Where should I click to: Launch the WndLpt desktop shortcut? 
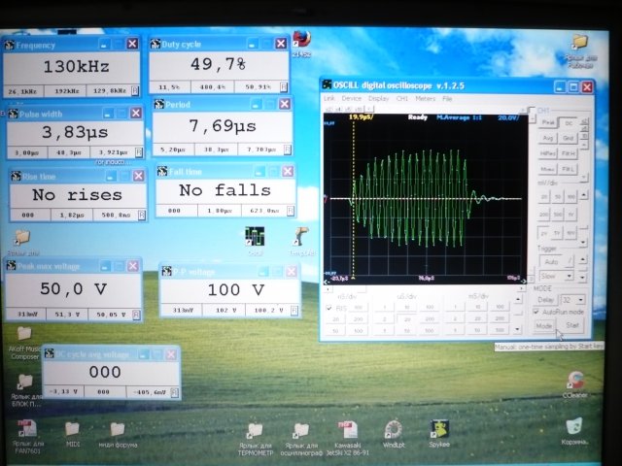pos(393,429)
